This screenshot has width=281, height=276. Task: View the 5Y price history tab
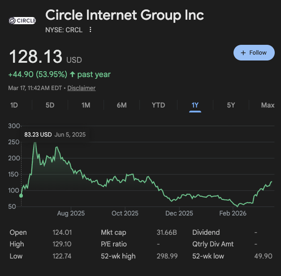pyautogui.click(x=231, y=105)
